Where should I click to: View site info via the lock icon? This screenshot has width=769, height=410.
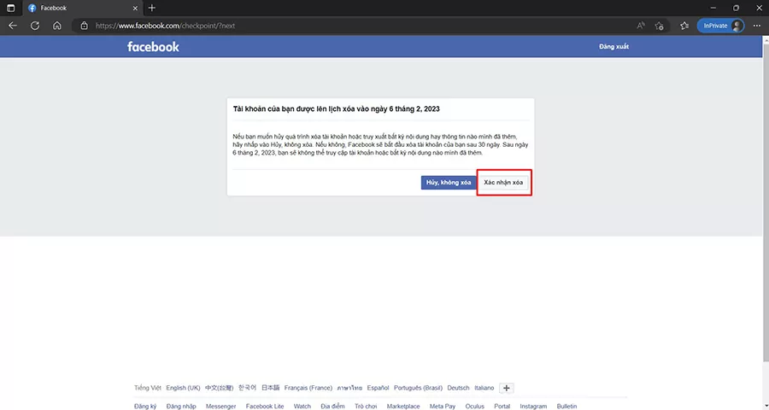click(x=85, y=26)
